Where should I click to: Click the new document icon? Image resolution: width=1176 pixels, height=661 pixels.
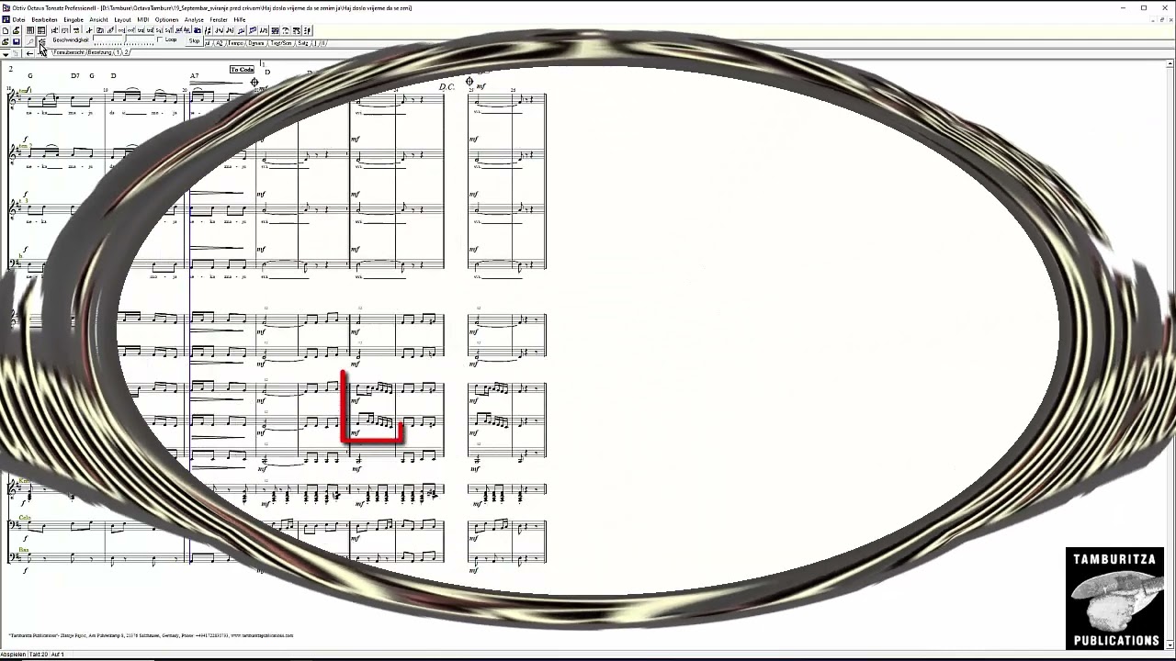[x=6, y=30]
